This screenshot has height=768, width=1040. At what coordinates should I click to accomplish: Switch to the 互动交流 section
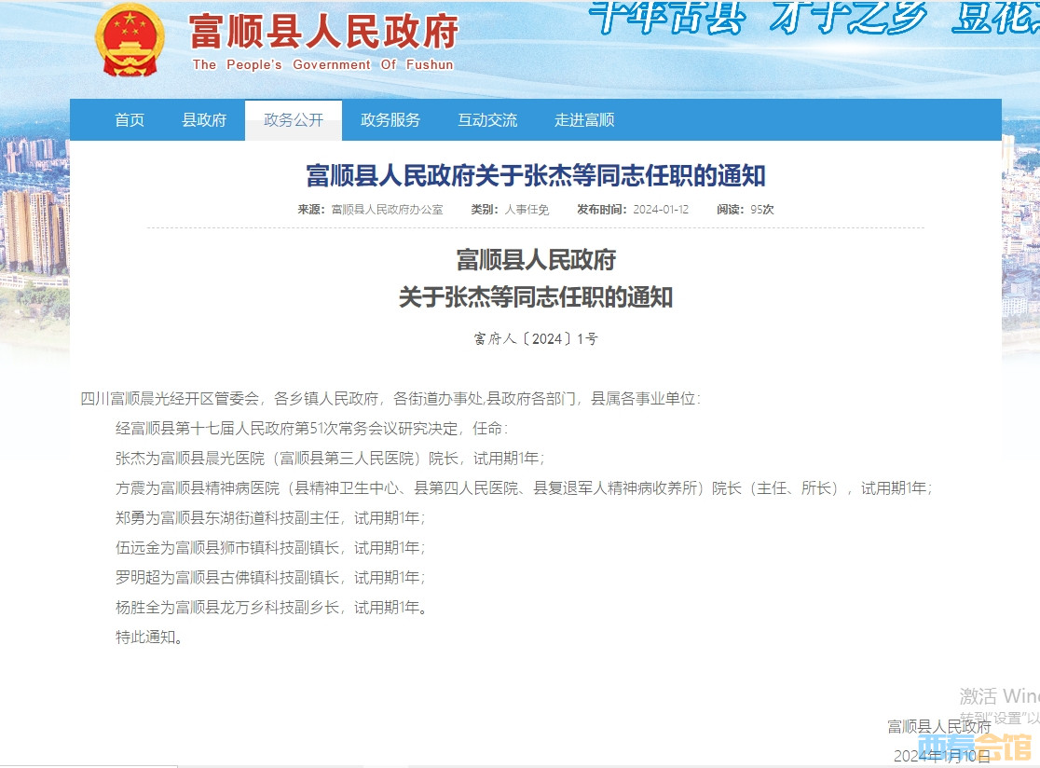(x=487, y=120)
